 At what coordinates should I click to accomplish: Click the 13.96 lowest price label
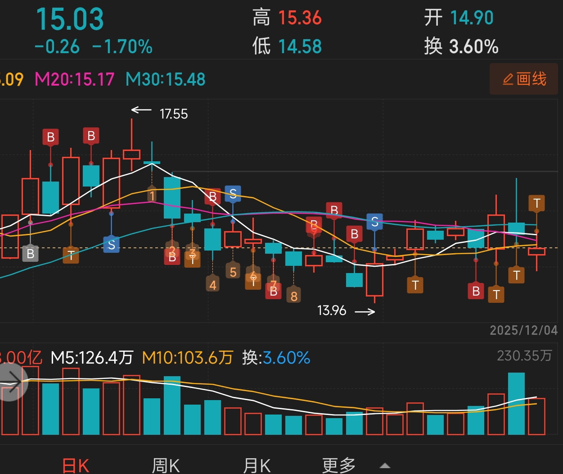click(332, 310)
